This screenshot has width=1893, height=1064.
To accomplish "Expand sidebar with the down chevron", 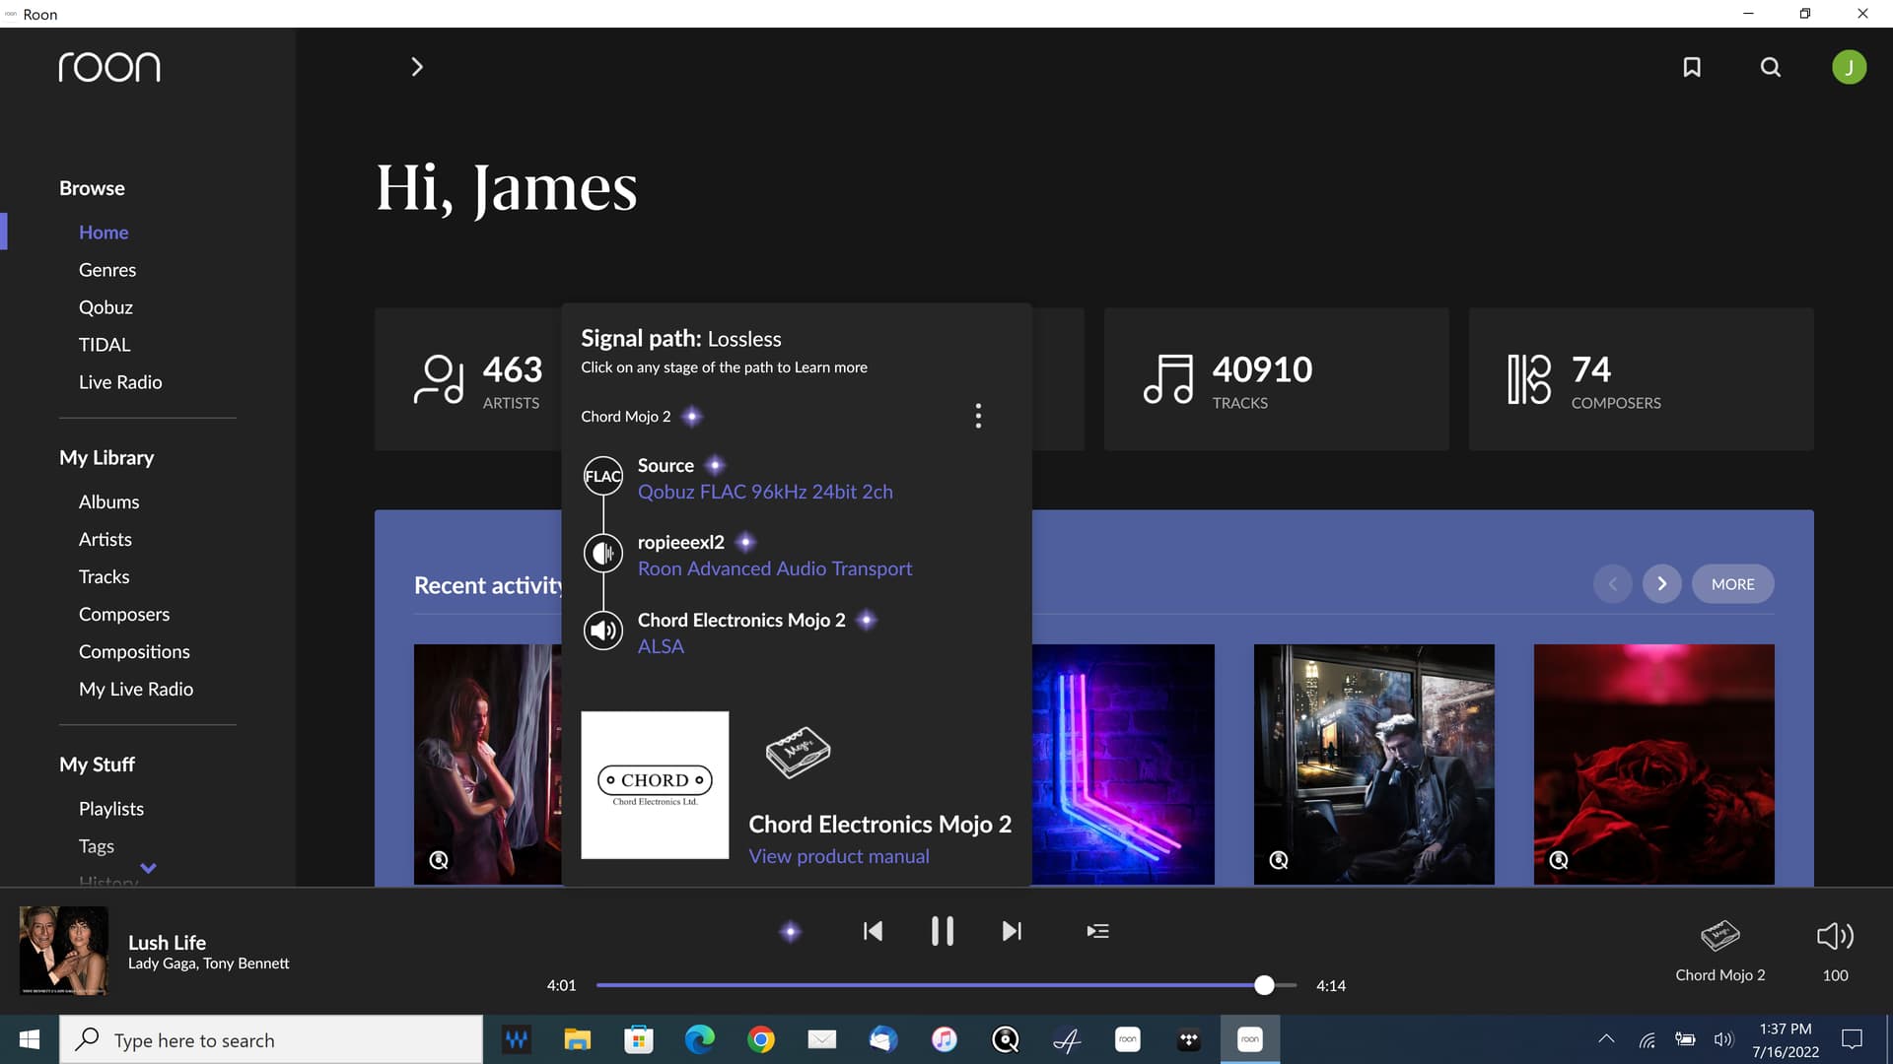I will point(148,868).
